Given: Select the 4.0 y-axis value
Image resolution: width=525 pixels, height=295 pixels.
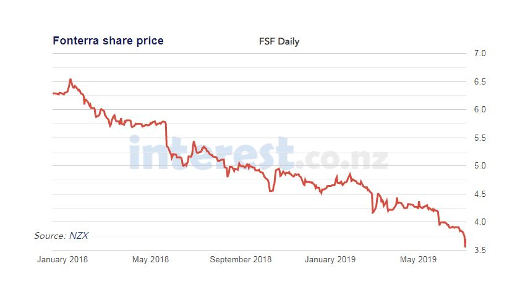Looking at the screenshot, I should tap(480, 222).
